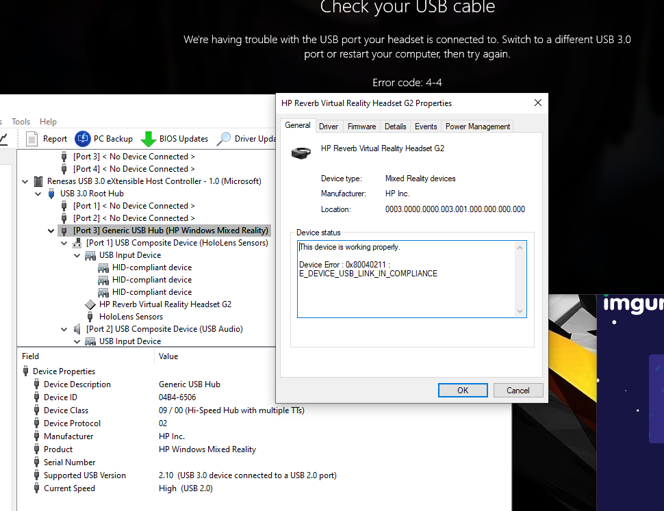The image size is (664, 511).
Task: Click the USB 3.0 Root Hub icon
Action: [51, 194]
